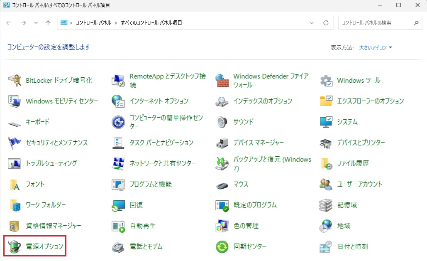Open ユーザー アカウント people icon
This screenshot has height=261, width=427.
[x=326, y=185]
